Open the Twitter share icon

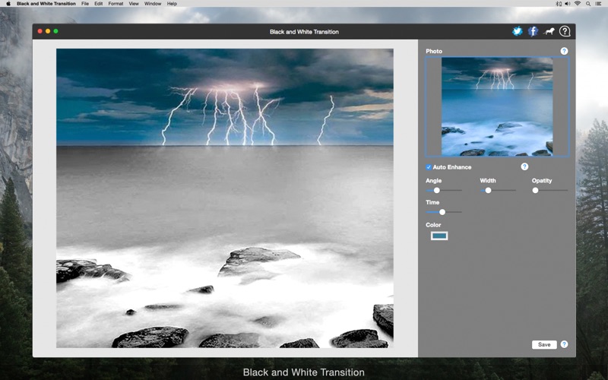[x=518, y=31]
